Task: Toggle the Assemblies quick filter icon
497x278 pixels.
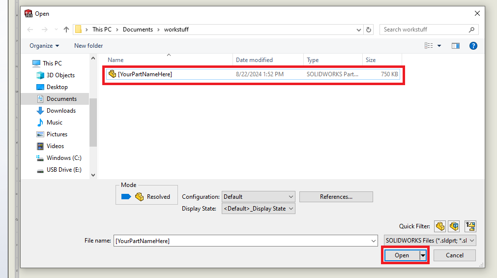Action: (x=454, y=226)
